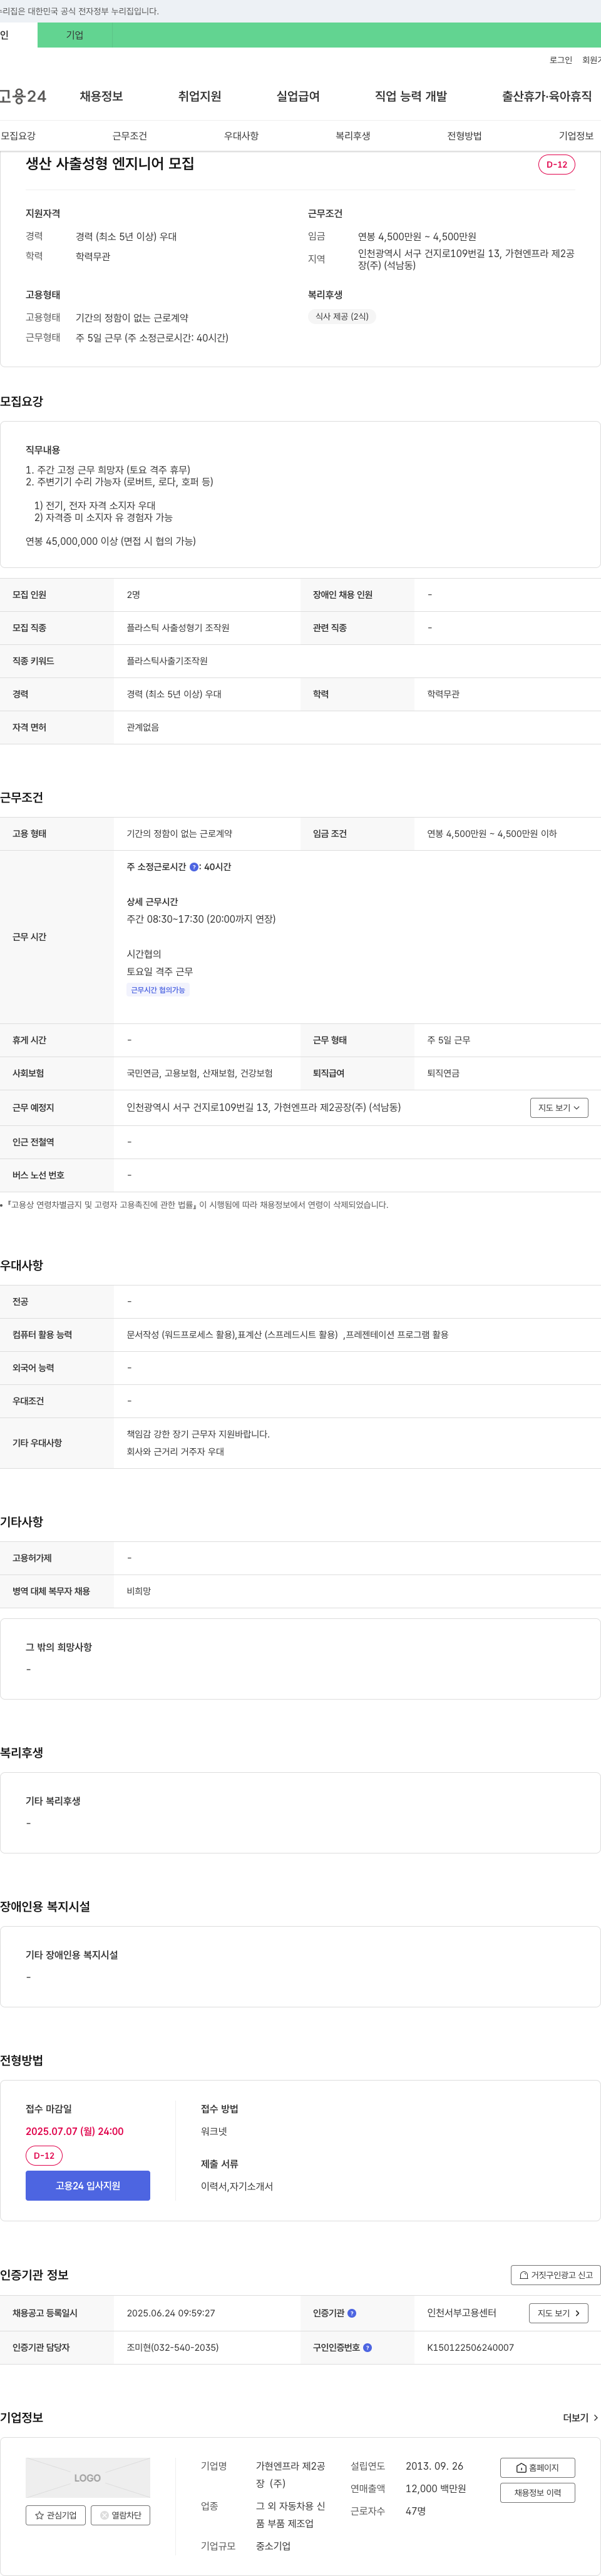Jump to 모집요강 section tab

tap(18, 136)
